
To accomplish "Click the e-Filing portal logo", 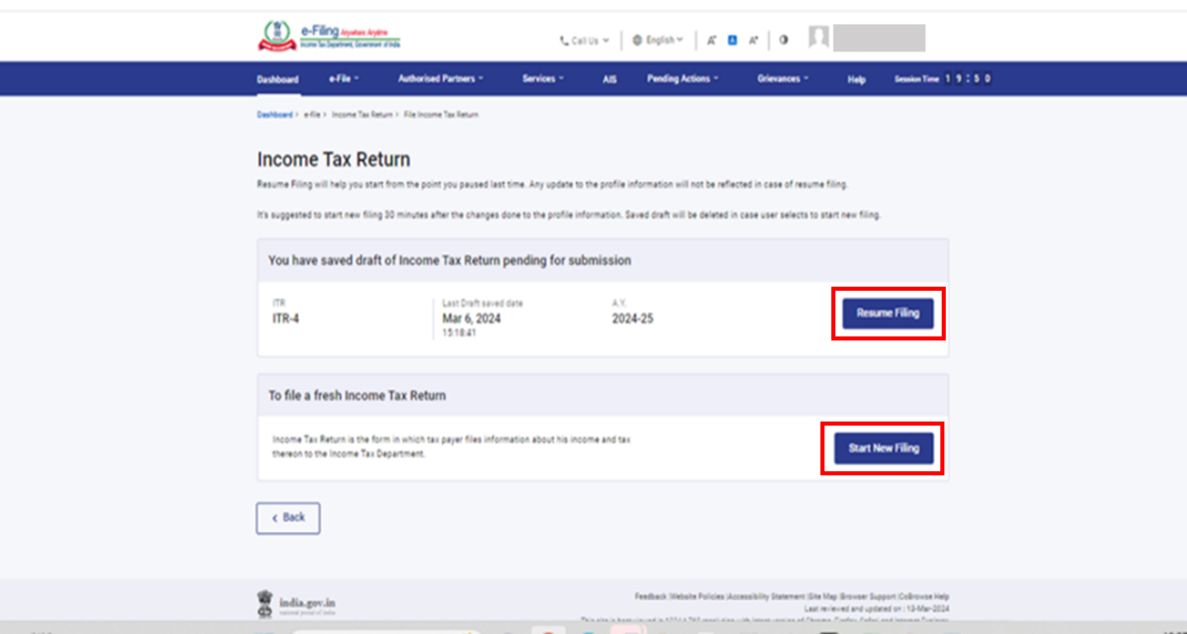I will point(329,37).
